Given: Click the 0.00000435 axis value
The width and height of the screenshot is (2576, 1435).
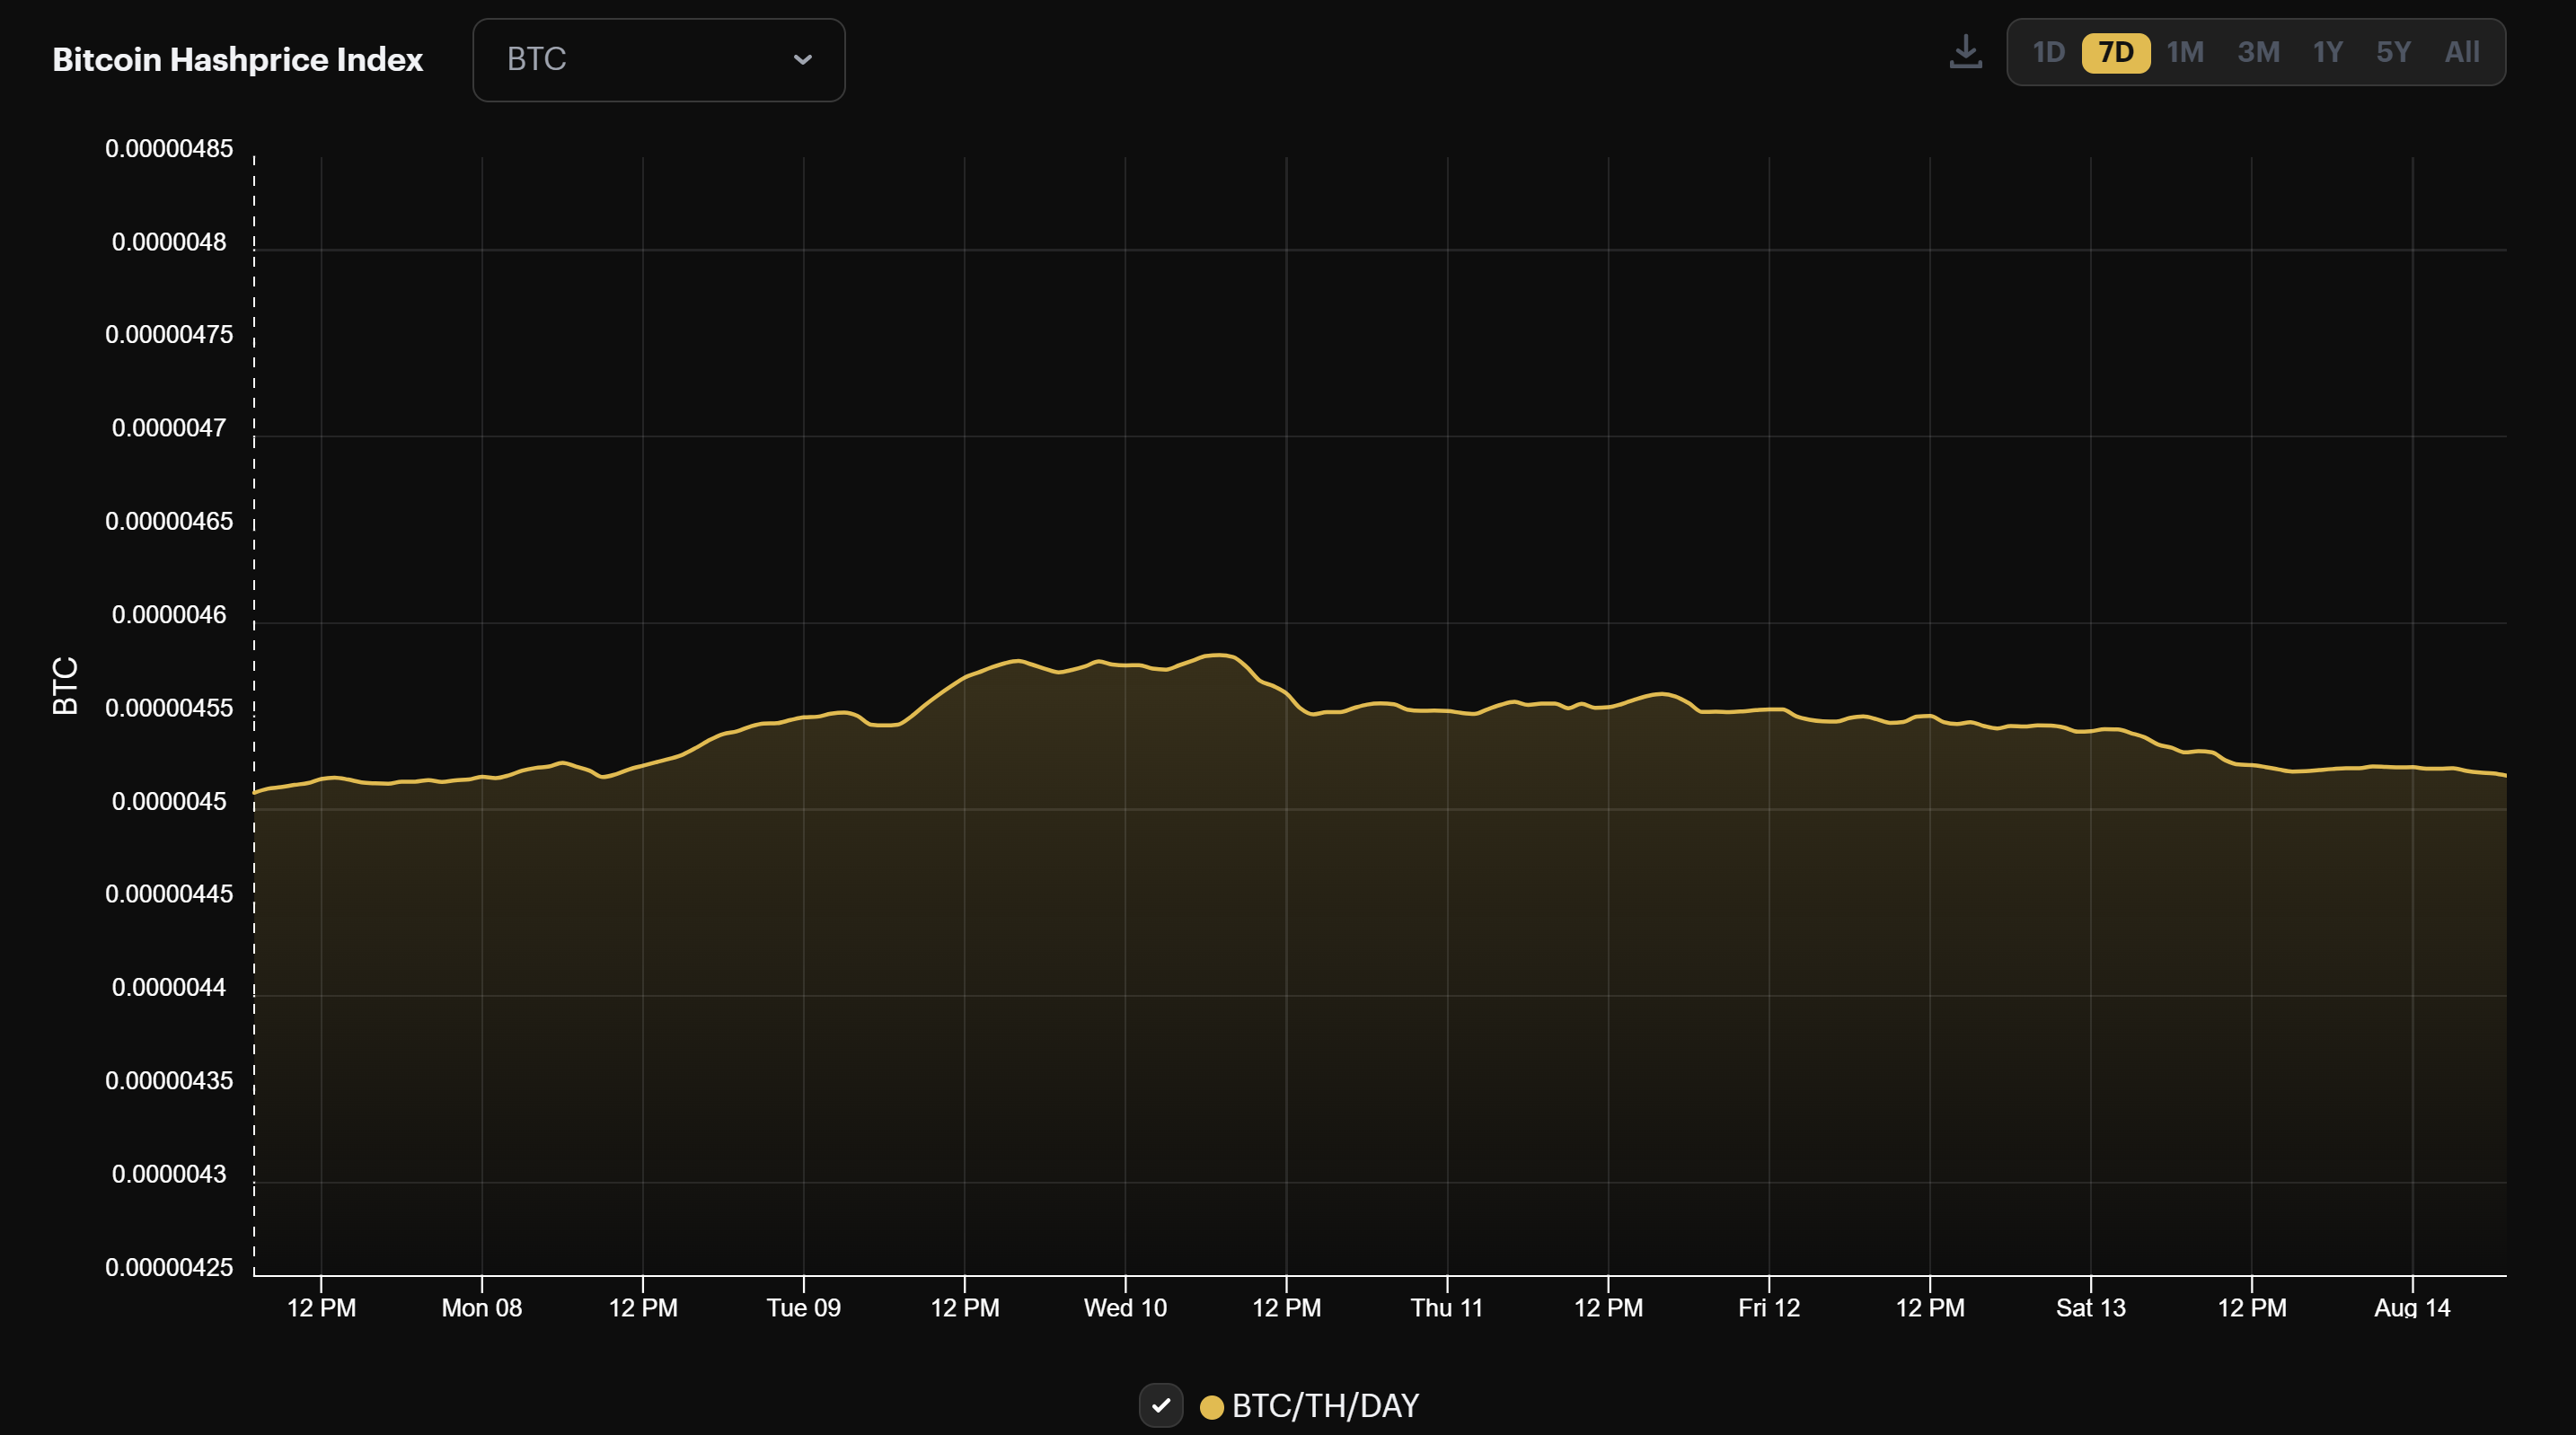Looking at the screenshot, I should (x=169, y=1081).
